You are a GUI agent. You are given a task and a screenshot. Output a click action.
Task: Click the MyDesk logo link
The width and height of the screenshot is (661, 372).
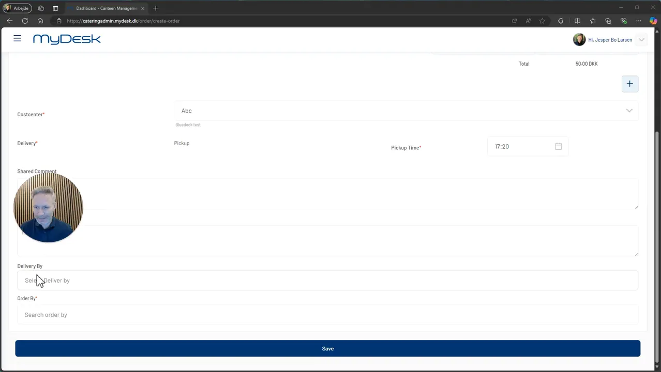tap(67, 39)
